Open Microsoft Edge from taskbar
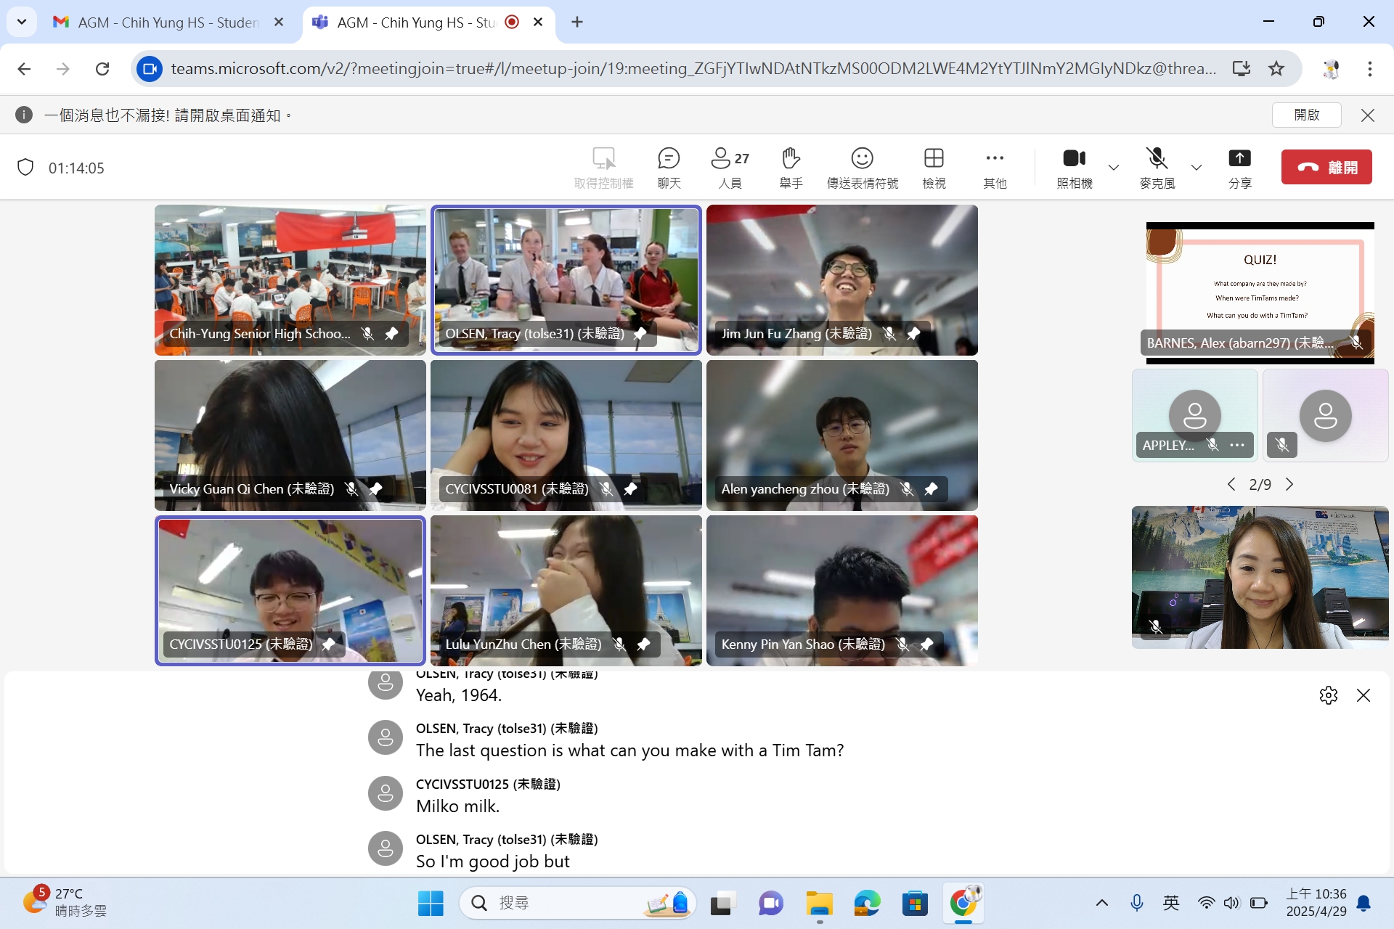The height and width of the screenshot is (929, 1394). point(867,903)
